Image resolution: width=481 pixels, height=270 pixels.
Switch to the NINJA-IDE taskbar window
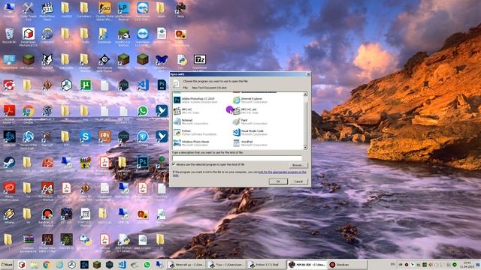(x=307, y=265)
